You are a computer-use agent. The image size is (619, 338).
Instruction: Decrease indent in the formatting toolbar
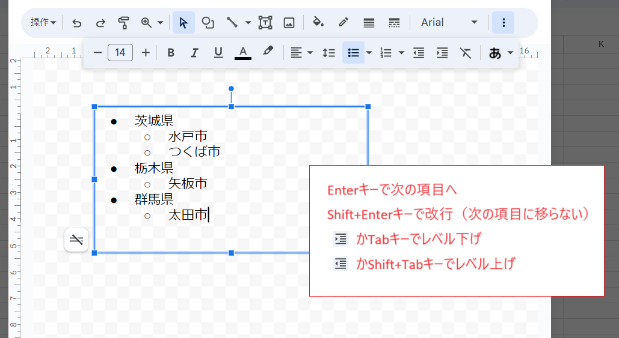tap(419, 52)
